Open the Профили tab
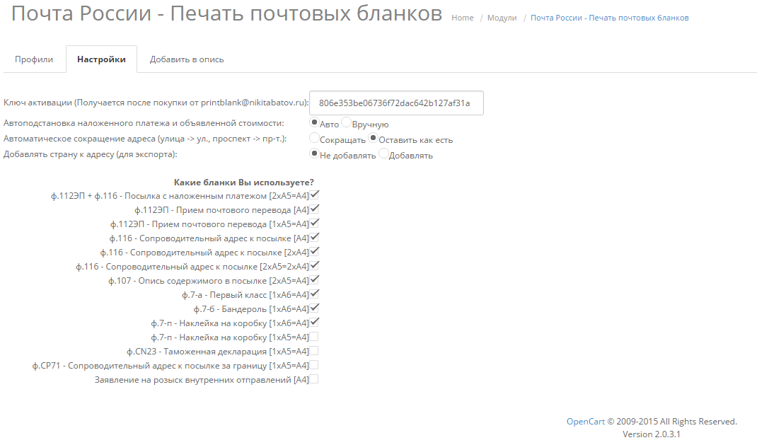The width and height of the screenshot is (757, 445). coord(34,59)
